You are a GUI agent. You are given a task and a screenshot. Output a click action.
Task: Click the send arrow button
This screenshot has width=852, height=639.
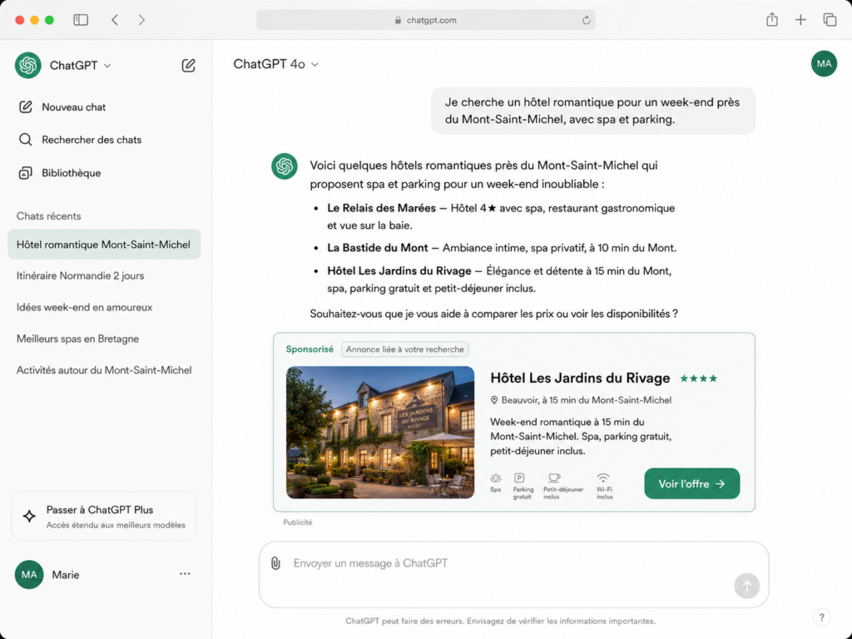[746, 586]
